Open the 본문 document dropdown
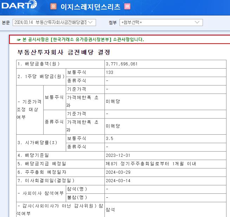230x217 pixels. pos(54,23)
